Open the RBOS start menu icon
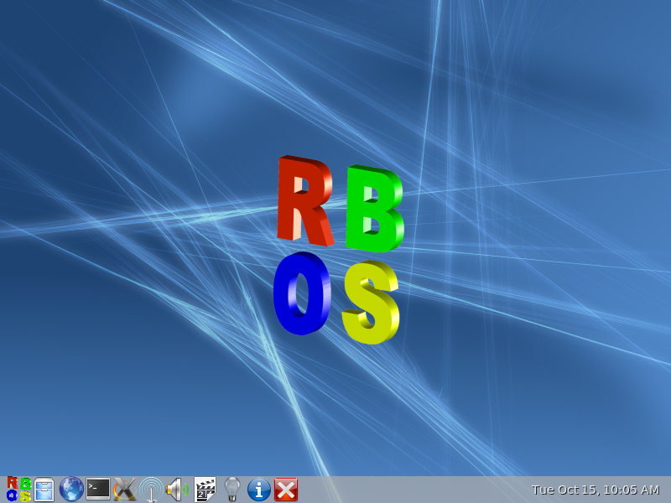 coord(18,490)
